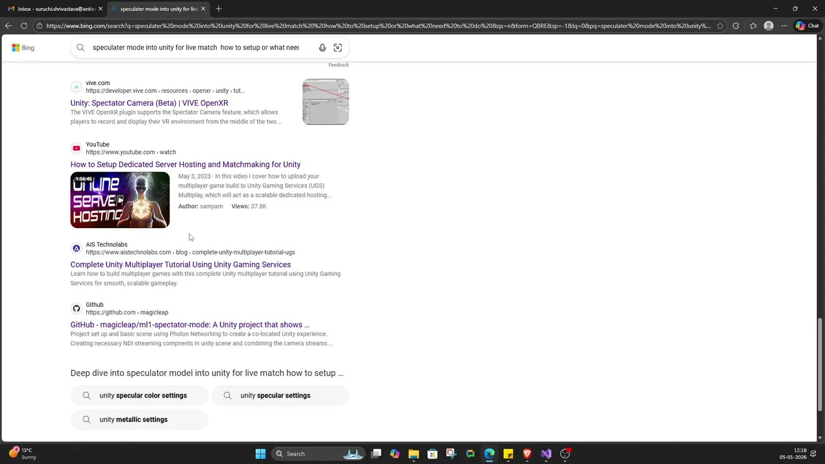Click the search magnifier icon in Bing box

coord(81,48)
